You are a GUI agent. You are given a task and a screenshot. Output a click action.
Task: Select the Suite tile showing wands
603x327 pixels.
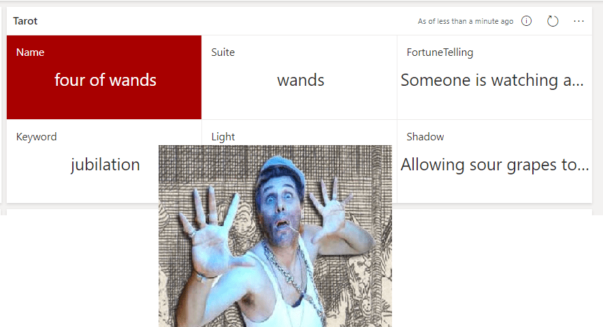[299, 77]
